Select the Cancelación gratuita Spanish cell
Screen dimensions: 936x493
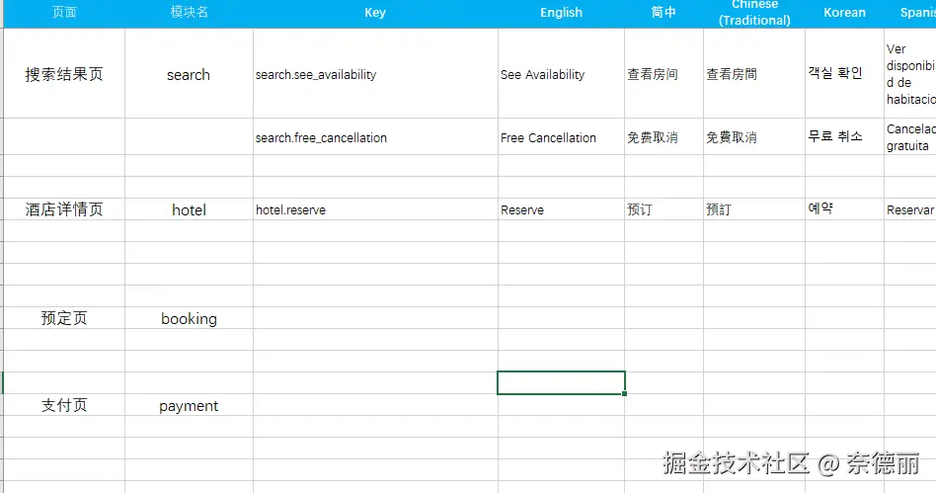(910, 137)
